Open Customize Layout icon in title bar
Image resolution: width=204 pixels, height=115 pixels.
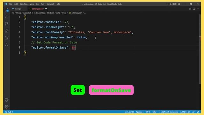(179, 4)
